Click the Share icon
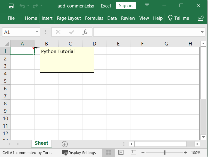This screenshot has height=157, width=208. coord(201,18)
